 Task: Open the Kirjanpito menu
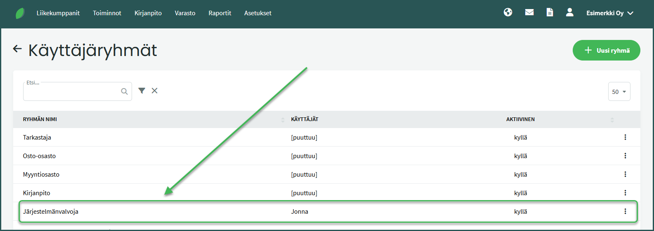click(148, 13)
